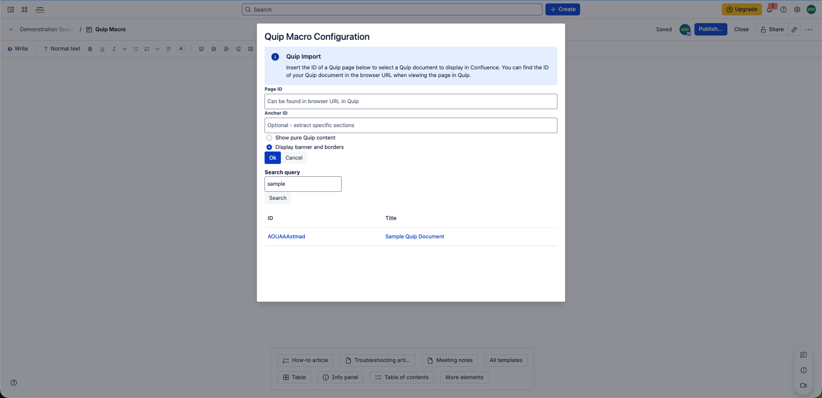Show the MM editor avatar next to Saved
The image size is (822, 398).
[685, 30]
